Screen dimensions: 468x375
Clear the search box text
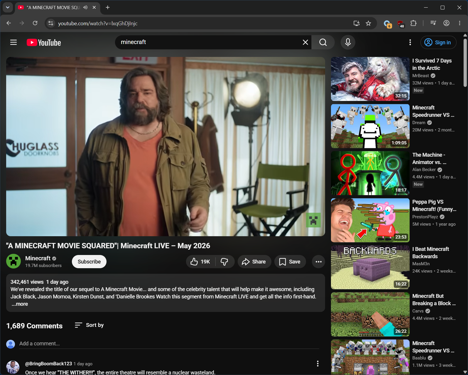click(x=305, y=42)
